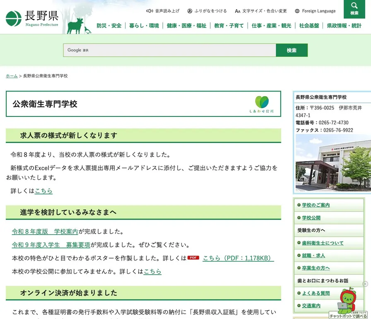Viewport: 371px width, 319px height.
Task: Click bullet icon beside 交通案内
Action: [x=299, y=305]
